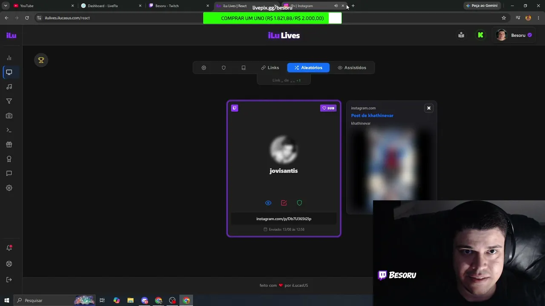545x306 pixels.
Task: Open File Explorer from the taskbar
Action: (130, 300)
